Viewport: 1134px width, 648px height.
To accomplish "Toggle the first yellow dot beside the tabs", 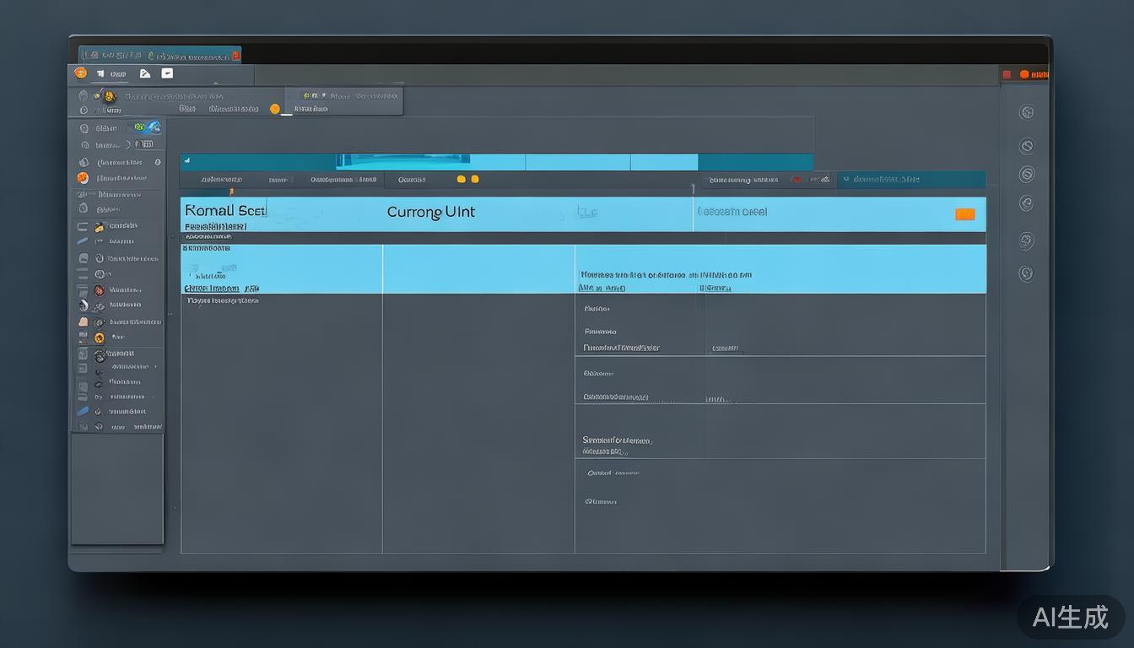I will [x=461, y=179].
